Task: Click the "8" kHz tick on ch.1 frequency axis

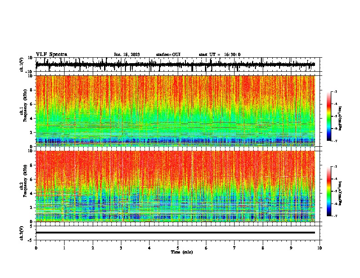Action: tap(31, 90)
